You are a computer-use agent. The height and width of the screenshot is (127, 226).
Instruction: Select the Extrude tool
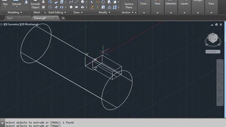(x=17, y=3)
